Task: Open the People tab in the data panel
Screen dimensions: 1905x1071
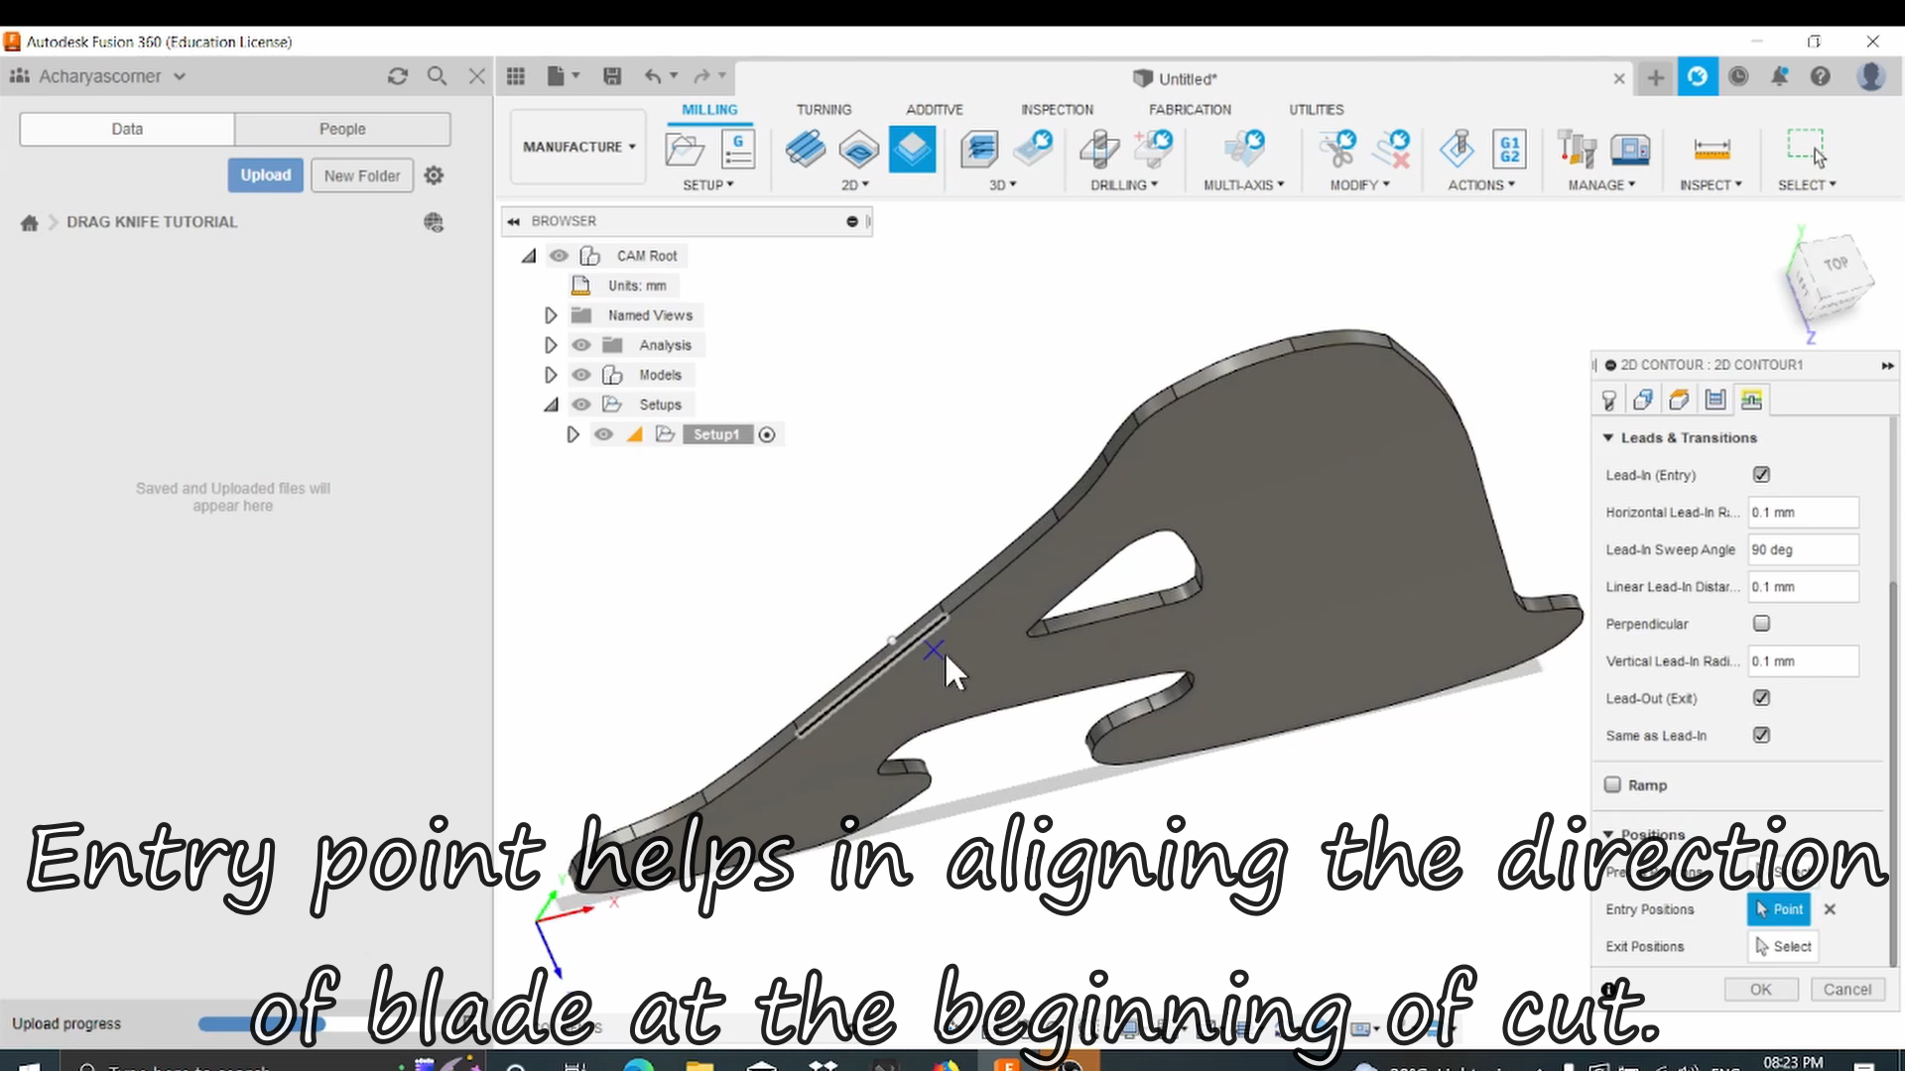Action: click(x=342, y=129)
